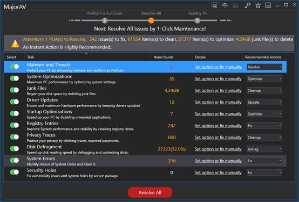Open Cleanup dropdown for Privacy Traces
Image resolution: width=299 pixels, height=202 pixels.
coord(264,137)
